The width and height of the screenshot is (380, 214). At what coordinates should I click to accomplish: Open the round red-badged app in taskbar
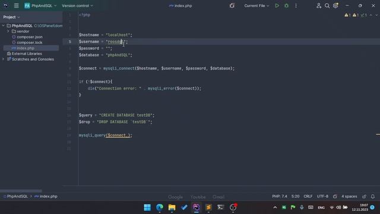233,207
